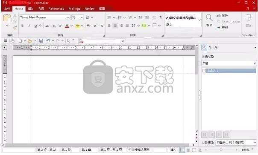This screenshot has width=258, height=155.
Task: Click the sidebar navigator compass icon
Action: (x=204, y=47)
